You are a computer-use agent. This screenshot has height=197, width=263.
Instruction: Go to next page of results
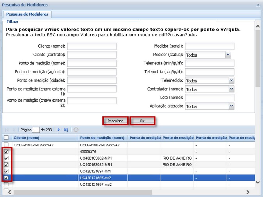pos(59,130)
